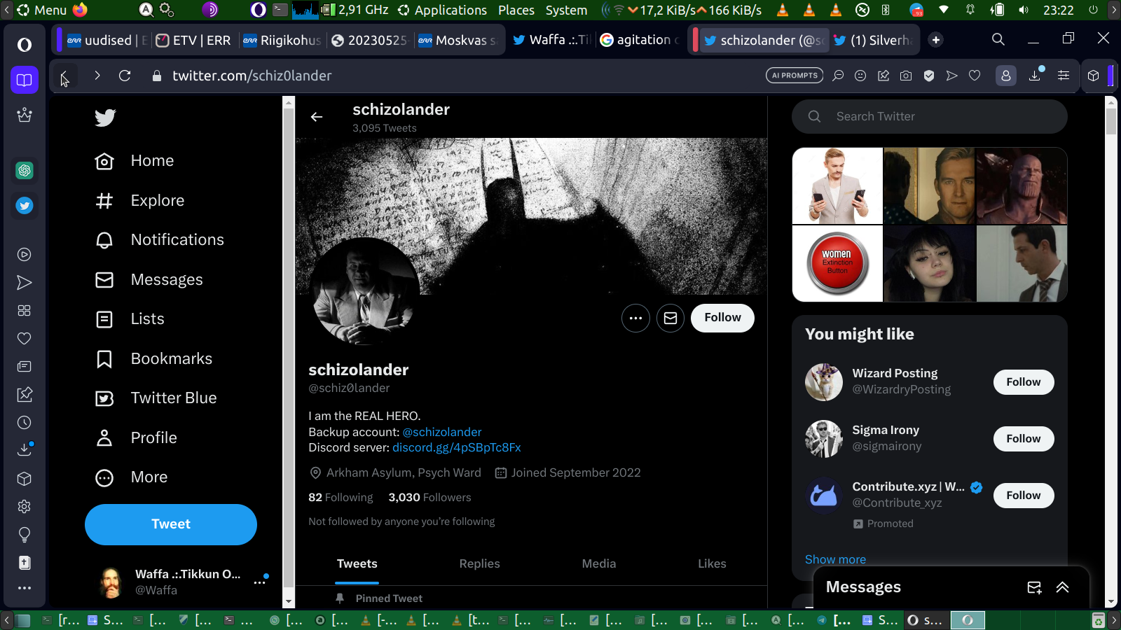Follow Wizard Posting

(1024, 382)
